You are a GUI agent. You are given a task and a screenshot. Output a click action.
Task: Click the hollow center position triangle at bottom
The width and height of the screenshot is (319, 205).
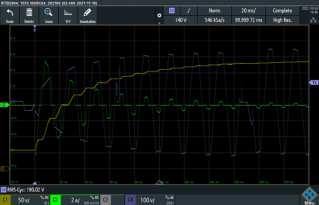pos(159,182)
